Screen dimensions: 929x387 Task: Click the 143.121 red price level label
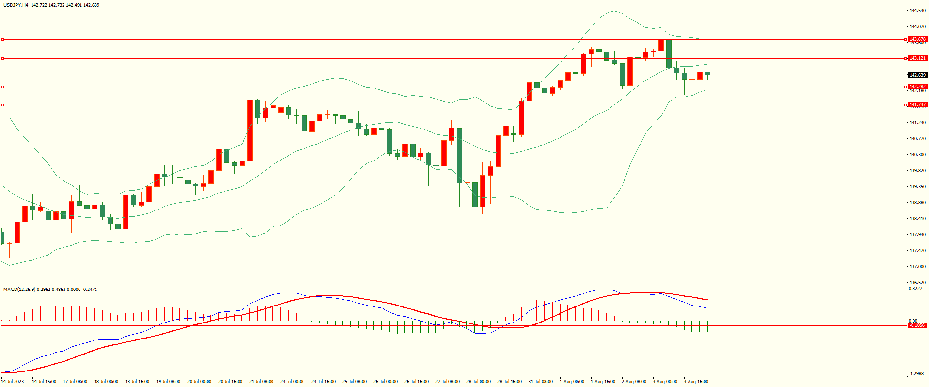917,58
